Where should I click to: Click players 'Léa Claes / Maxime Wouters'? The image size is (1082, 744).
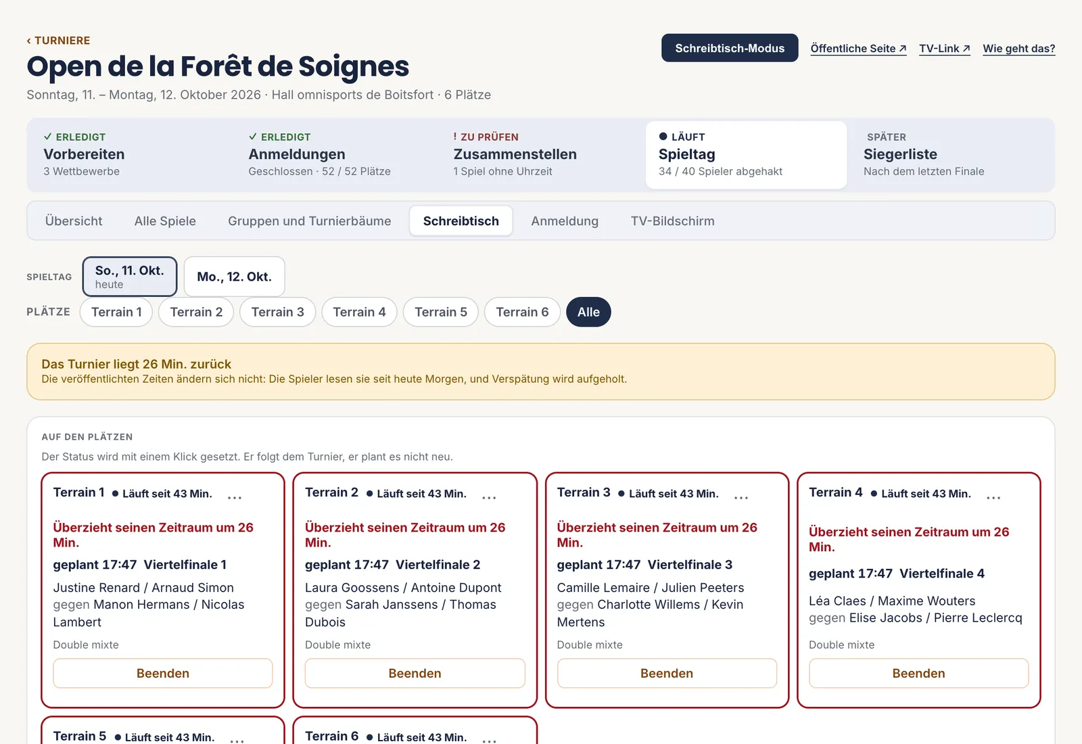tap(892, 601)
